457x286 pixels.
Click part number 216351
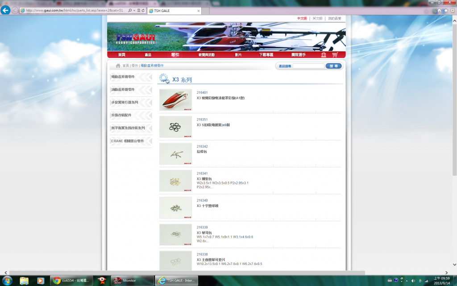click(x=202, y=120)
